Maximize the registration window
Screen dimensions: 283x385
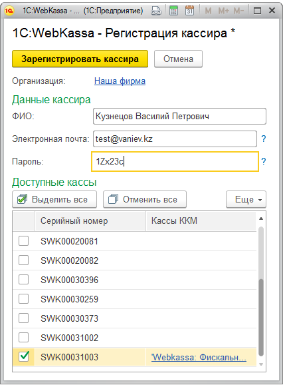[x=257, y=11]
